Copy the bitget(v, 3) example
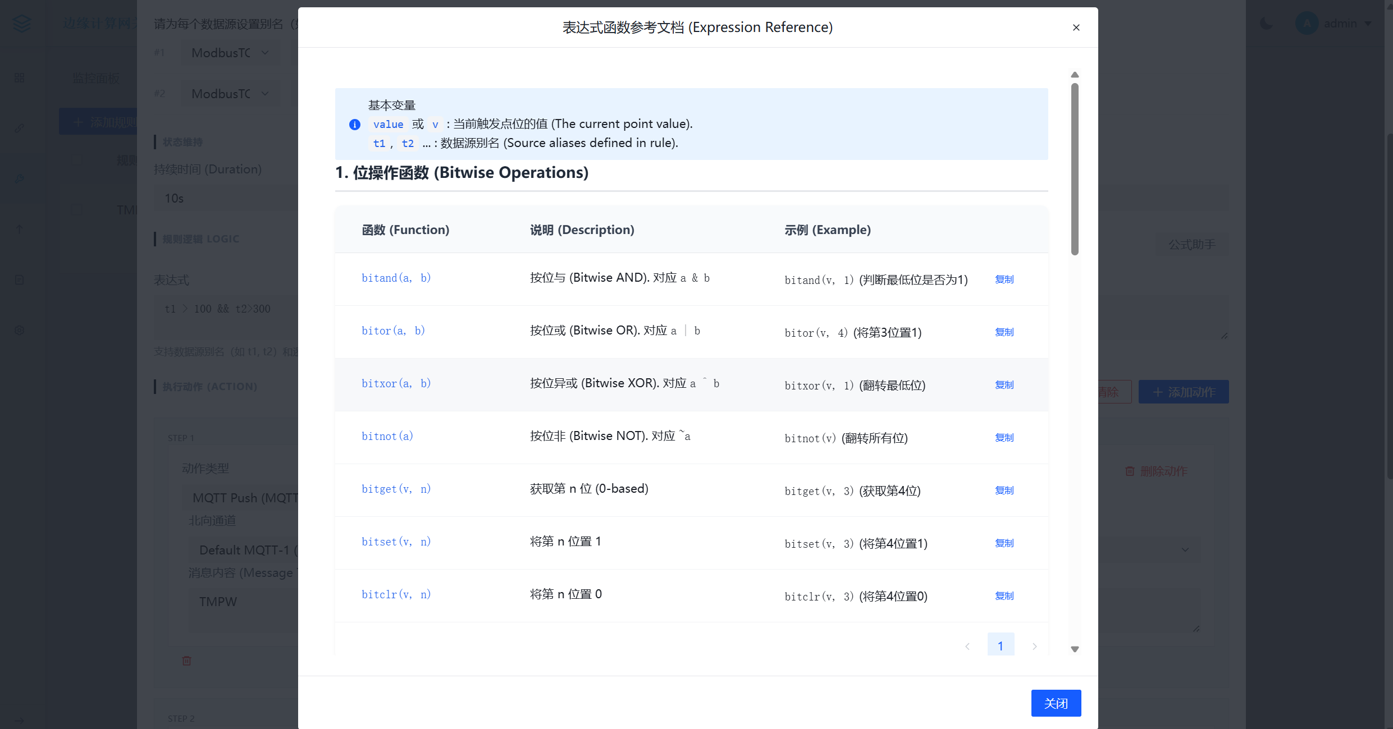The height and width of the screenshot is (729, 1393). pyautogui.click(x=1004, y=490)
